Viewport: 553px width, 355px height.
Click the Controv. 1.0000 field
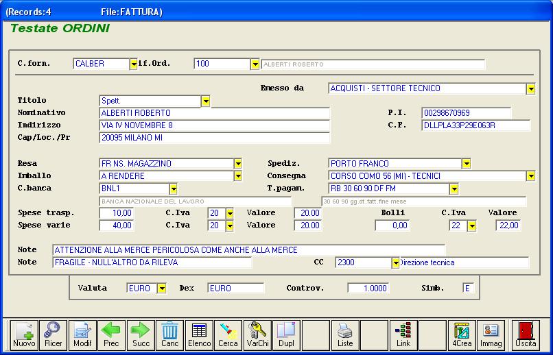[x=368, y=289]
